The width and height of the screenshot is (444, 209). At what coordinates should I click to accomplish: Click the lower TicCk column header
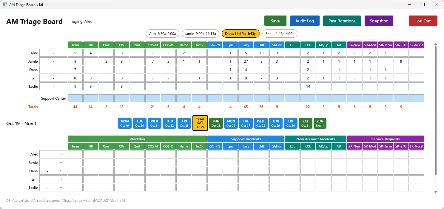199,146
